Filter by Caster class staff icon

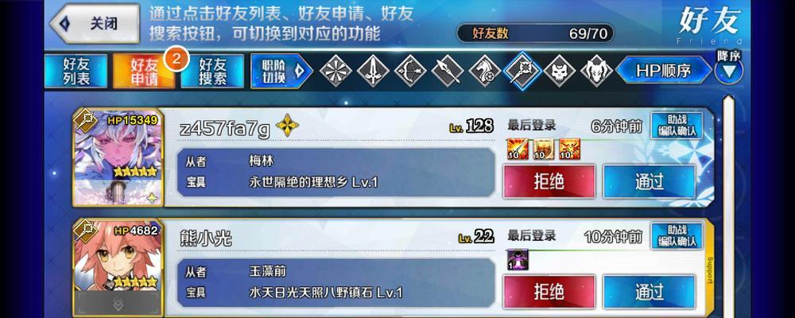pyautogui.click(x=522, y=71)
